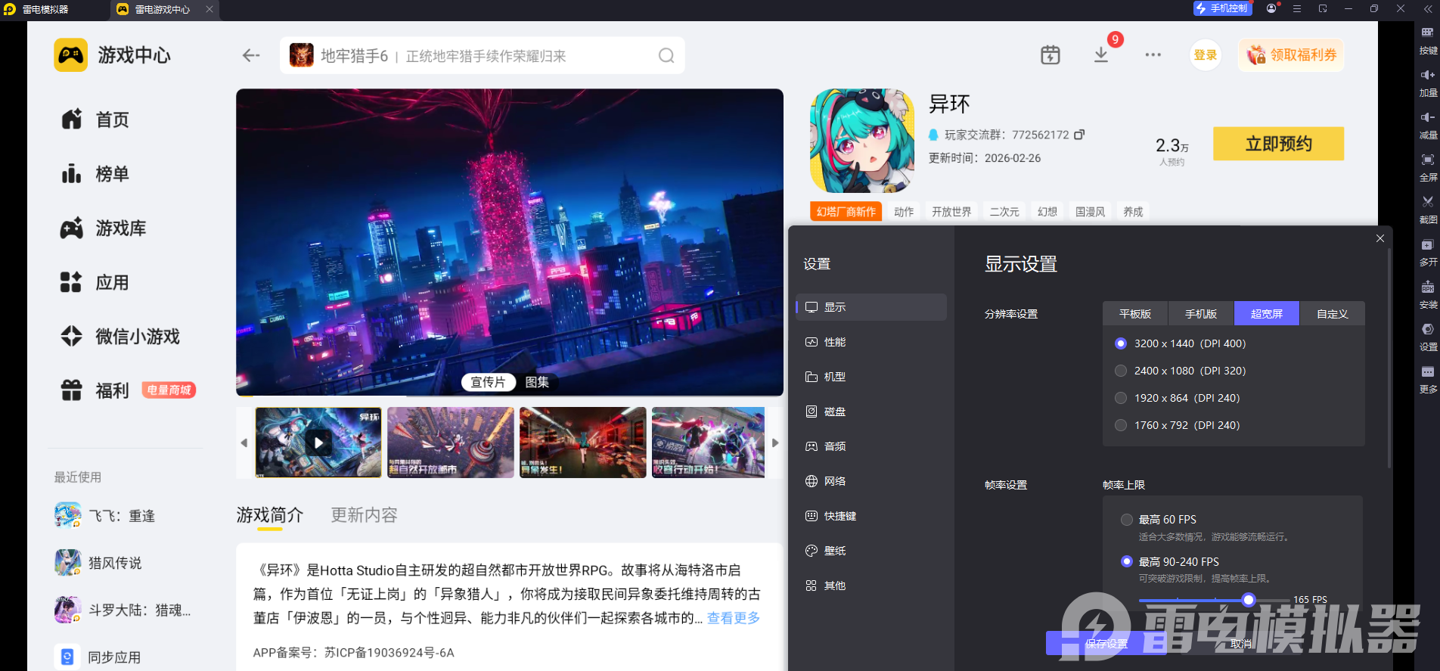The image size is (1440, 671).
Task: Switch to 图集 gallery tab
Action: pos(537,382)
